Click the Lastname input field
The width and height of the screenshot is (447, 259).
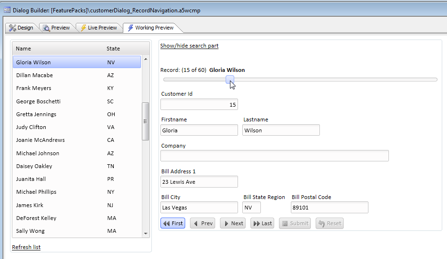281,130
